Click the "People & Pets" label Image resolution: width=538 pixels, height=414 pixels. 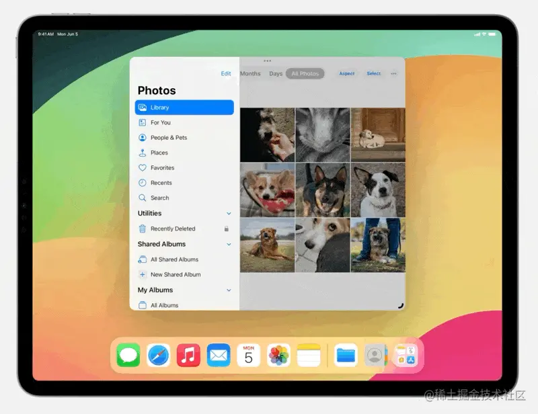click(x=169, y=138)
